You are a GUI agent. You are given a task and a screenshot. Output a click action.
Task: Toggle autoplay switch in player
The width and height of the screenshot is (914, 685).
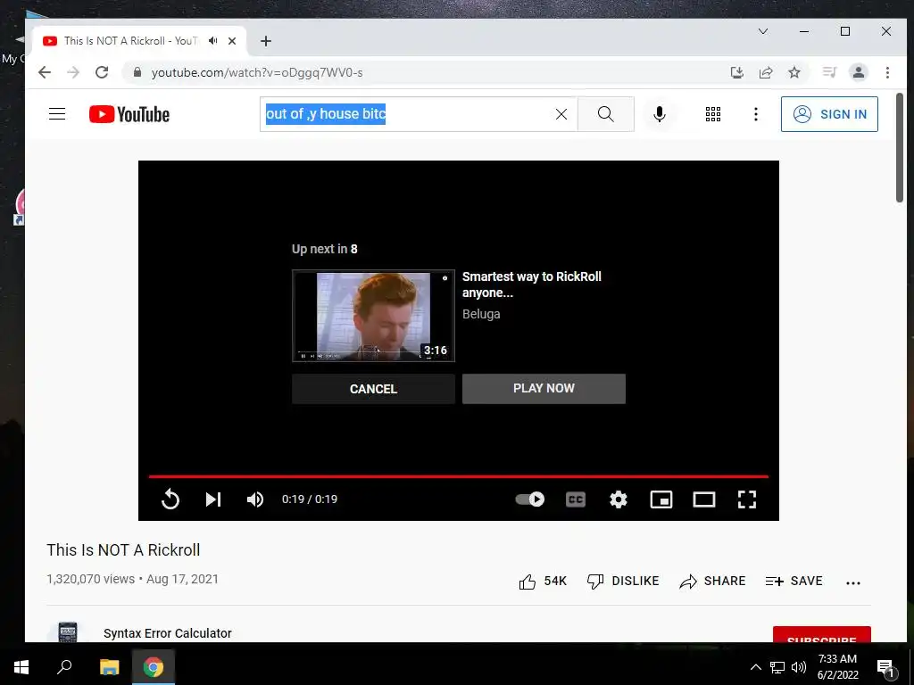point(530,499)
